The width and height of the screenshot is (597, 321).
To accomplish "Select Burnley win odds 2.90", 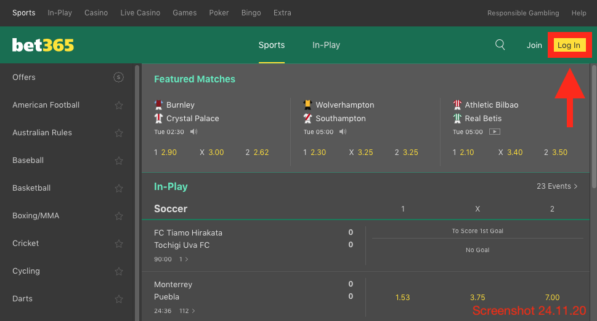I will 169,153.
